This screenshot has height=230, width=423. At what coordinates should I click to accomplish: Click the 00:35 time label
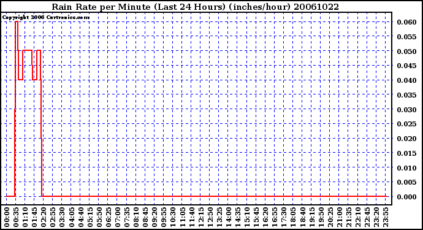tap(16, 217)
